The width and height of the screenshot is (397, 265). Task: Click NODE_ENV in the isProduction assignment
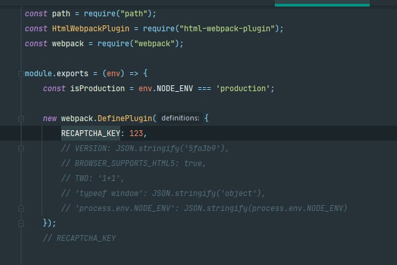(175, 89)
